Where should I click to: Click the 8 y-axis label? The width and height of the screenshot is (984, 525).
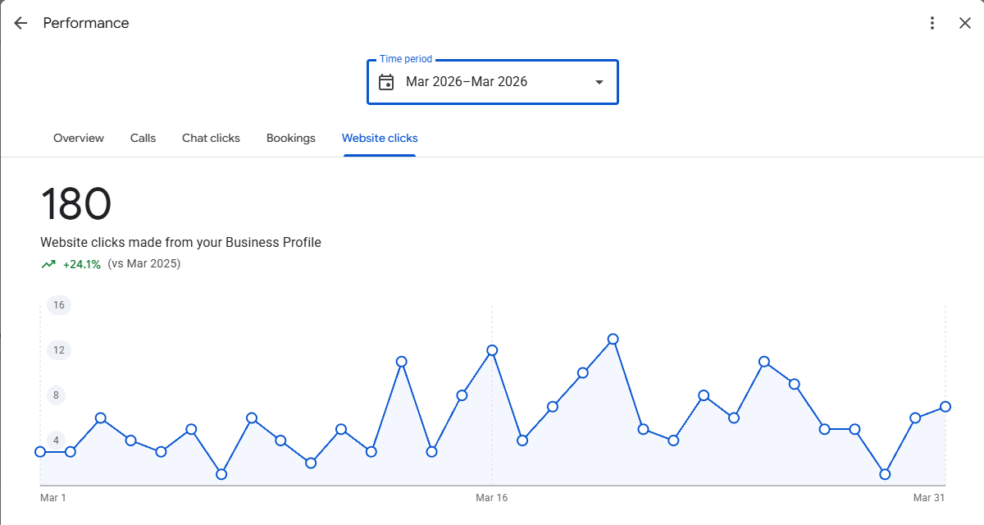pyautogui.click(x=57, y=395)
